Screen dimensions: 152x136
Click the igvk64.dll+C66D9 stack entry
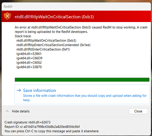tap(29, 58)
